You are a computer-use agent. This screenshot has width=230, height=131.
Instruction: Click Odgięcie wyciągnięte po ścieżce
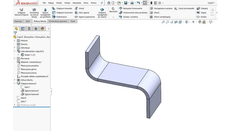point(102,13)
